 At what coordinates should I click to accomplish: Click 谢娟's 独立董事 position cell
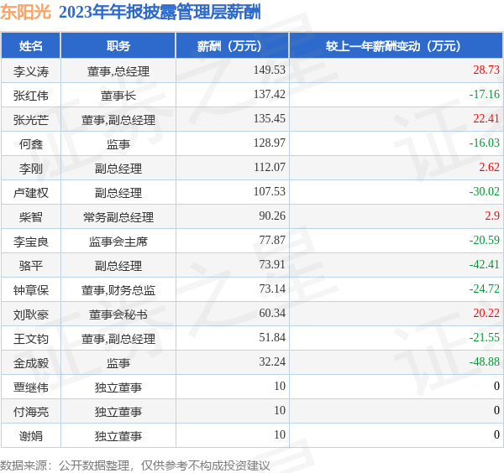pyautogui.click(x=118, y=436)
